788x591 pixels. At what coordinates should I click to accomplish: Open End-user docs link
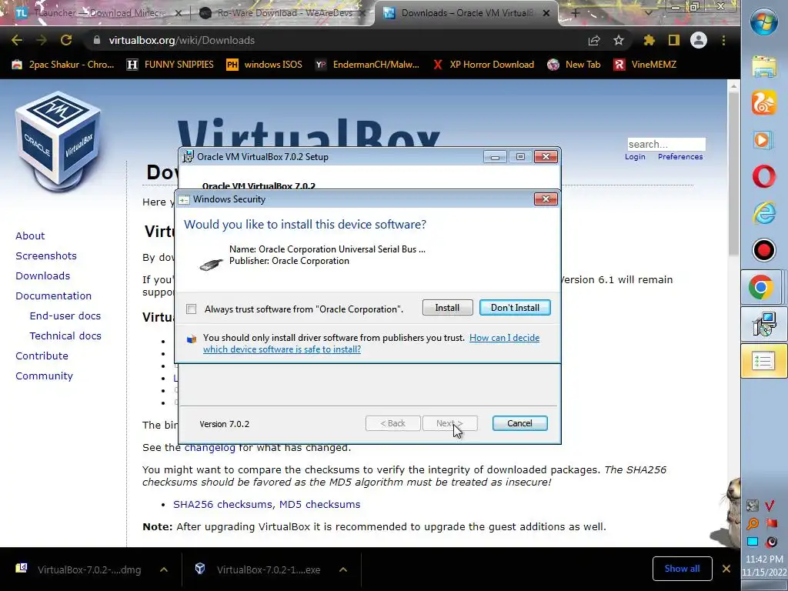pos(65,316)
